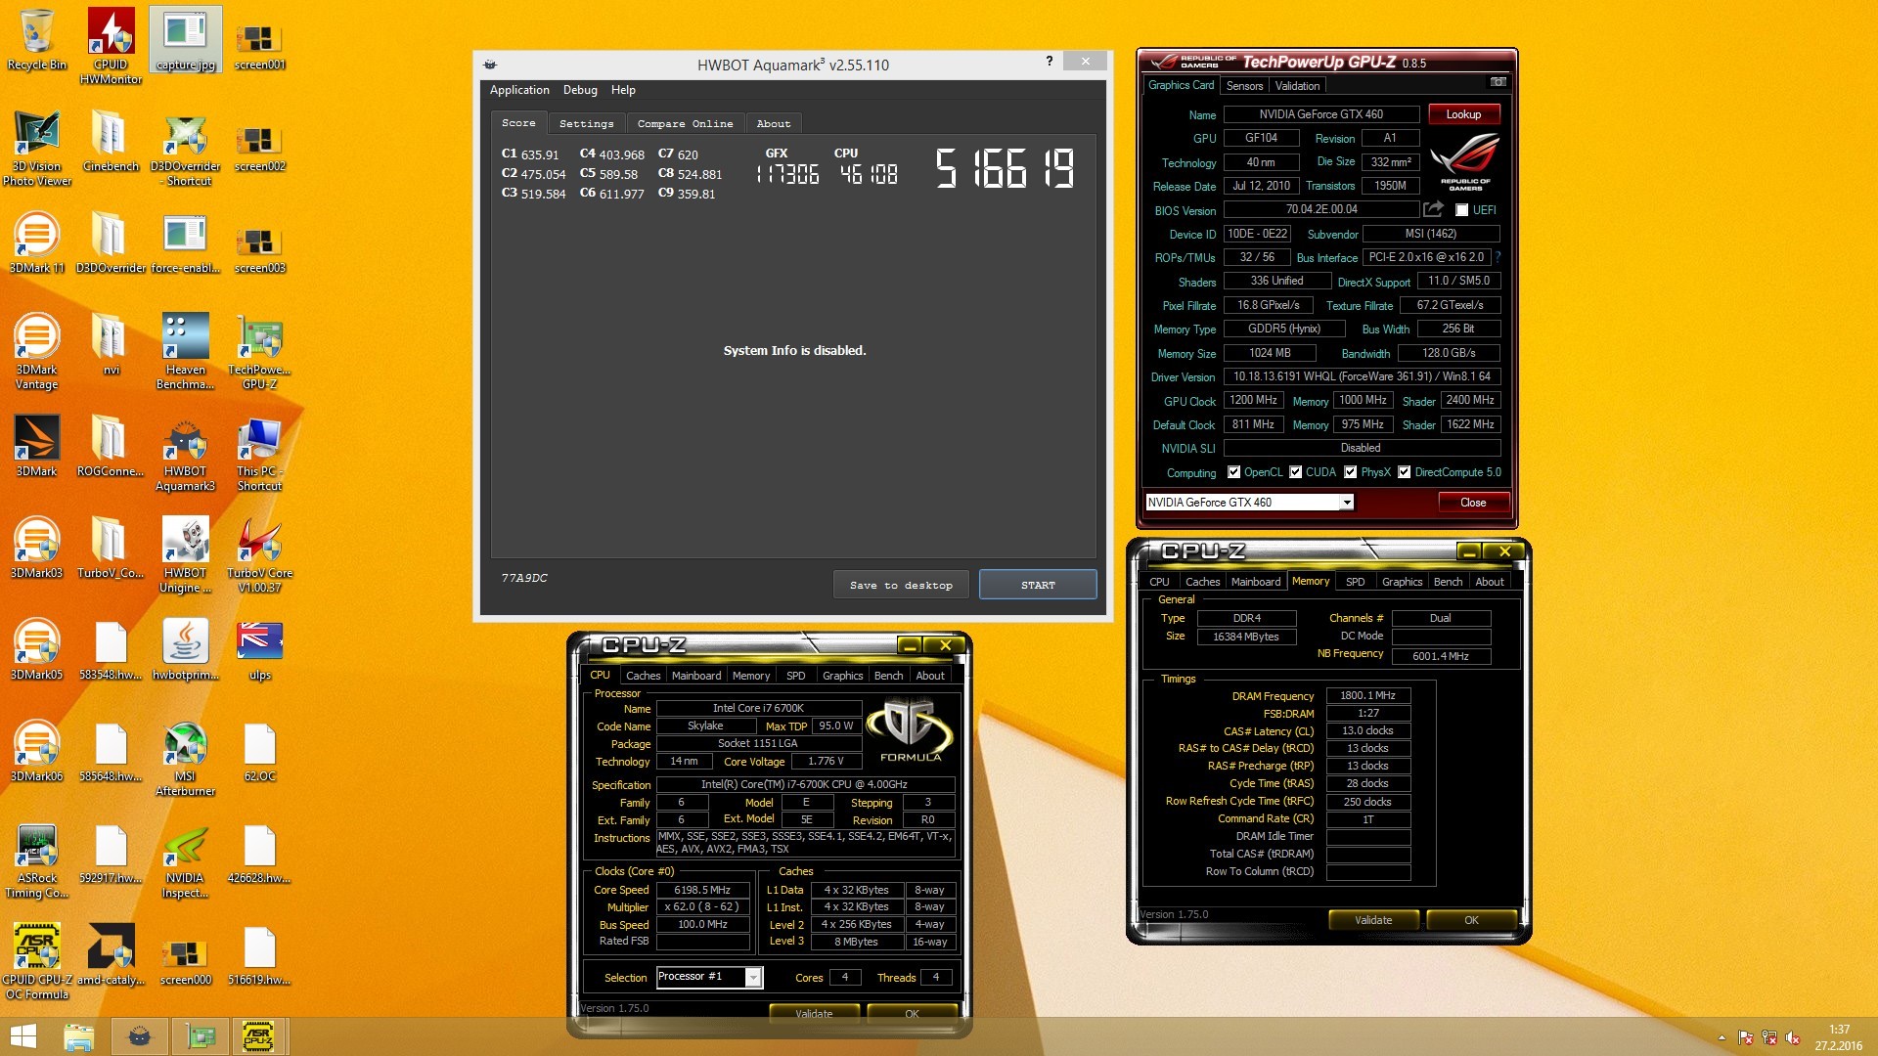Launch 3DMark Vantage desktop icon
The height and width of the screenshot is (1056, 1878).
click(37, 351)
